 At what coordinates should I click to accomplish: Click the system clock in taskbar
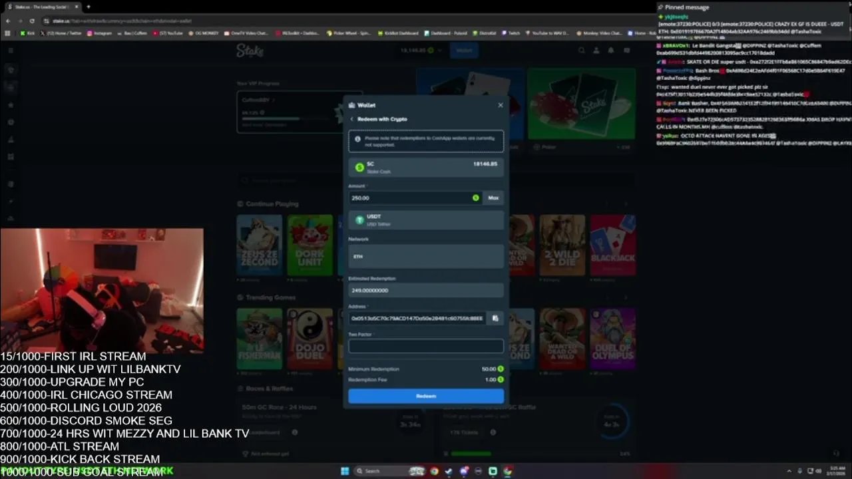tap(837, 471)
